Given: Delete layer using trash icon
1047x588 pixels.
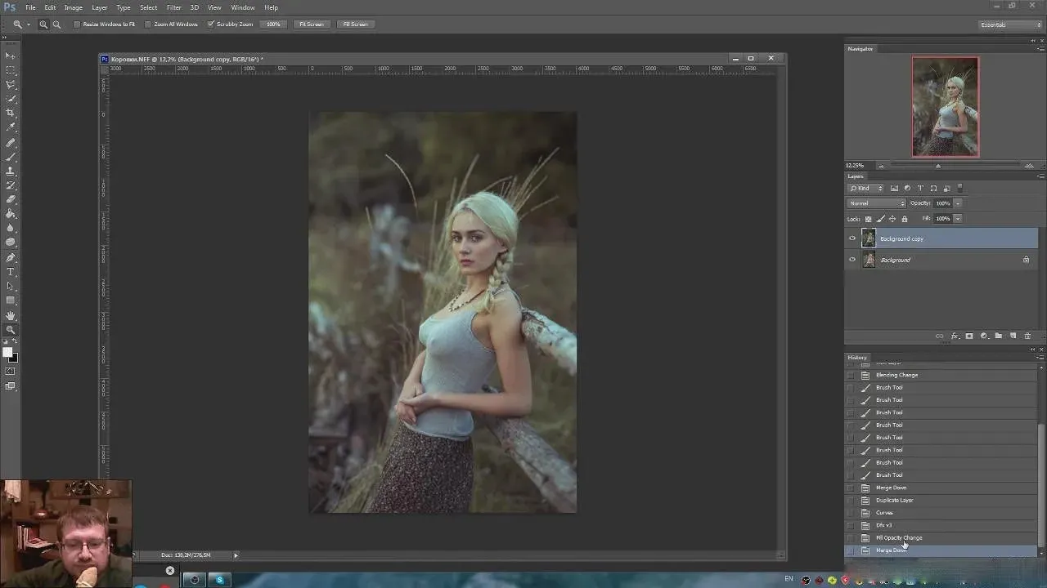Looking at the screenshot, I should (1027, 336).
